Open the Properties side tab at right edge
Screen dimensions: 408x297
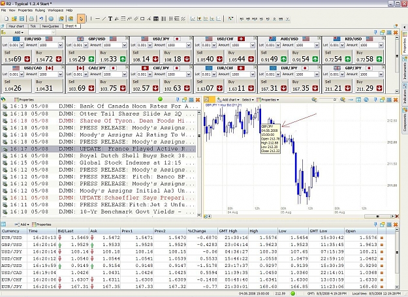click(405, 43)
